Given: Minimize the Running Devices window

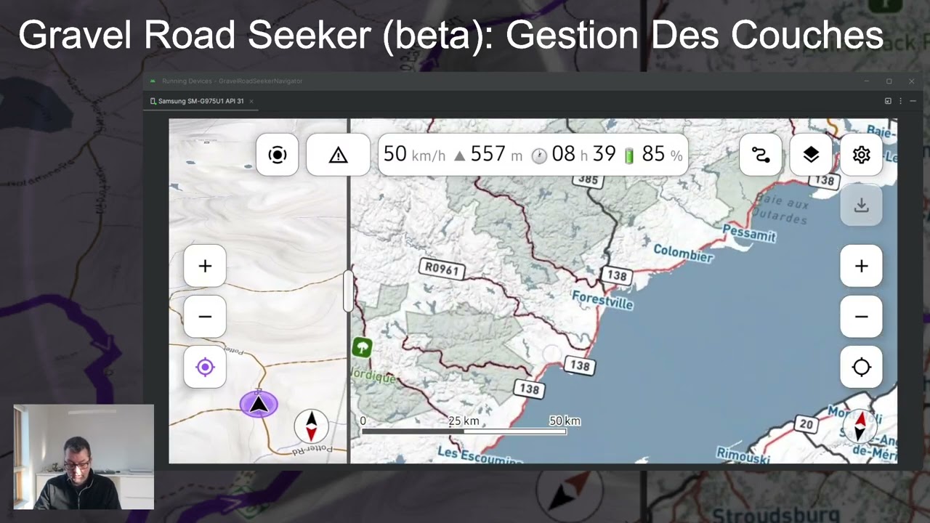Looking at the screenshot, I should (x=866, y=81).
